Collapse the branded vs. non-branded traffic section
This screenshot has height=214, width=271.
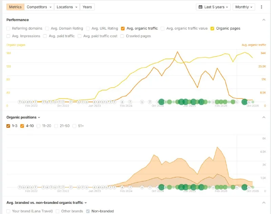(x=264, y=202)
